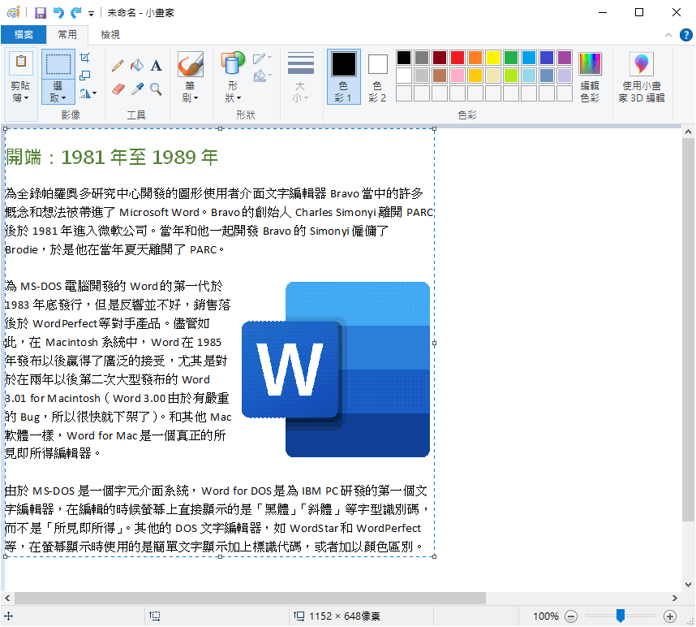Screen dimensions: 696x627
Task: Select Color 2 (色彩 2) button
Action: point(377,77)
